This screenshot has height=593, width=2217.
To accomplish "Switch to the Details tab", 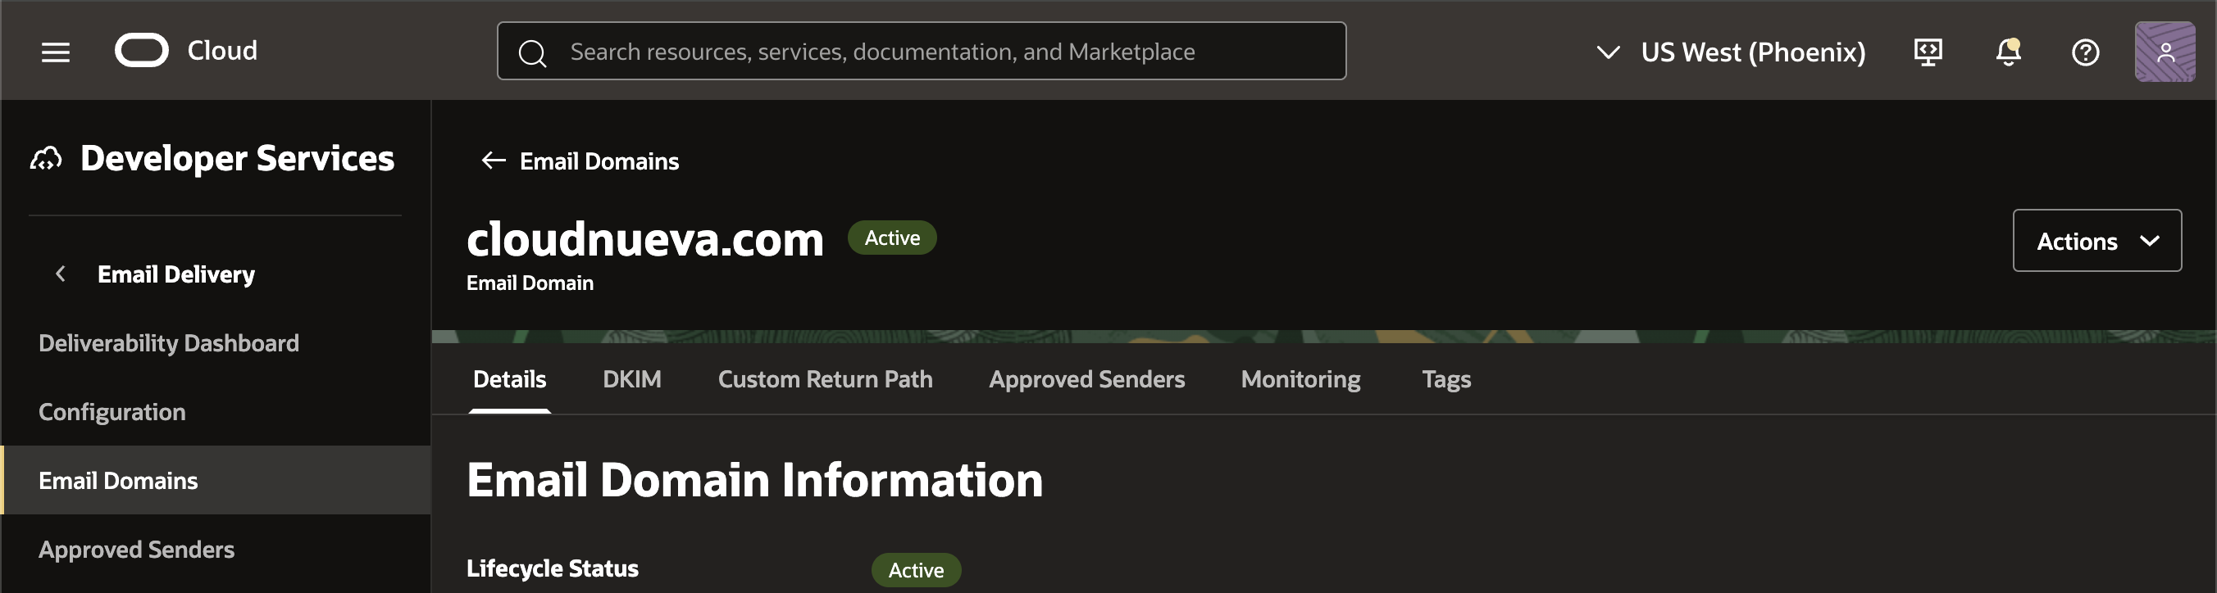I will point(509,379).
